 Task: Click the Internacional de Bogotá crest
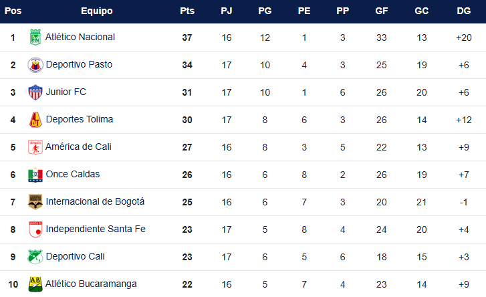click(x=35, y=202)
